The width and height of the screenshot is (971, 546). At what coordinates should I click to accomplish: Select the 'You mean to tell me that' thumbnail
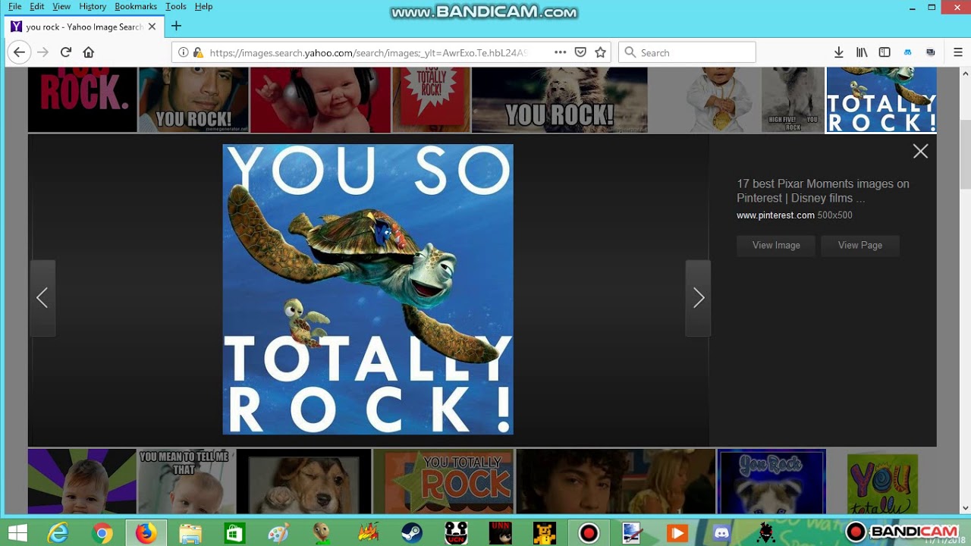tap(186, 482)
